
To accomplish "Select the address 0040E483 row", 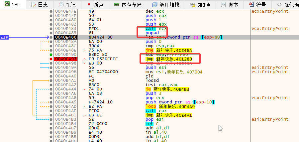I will pos(65,29).
